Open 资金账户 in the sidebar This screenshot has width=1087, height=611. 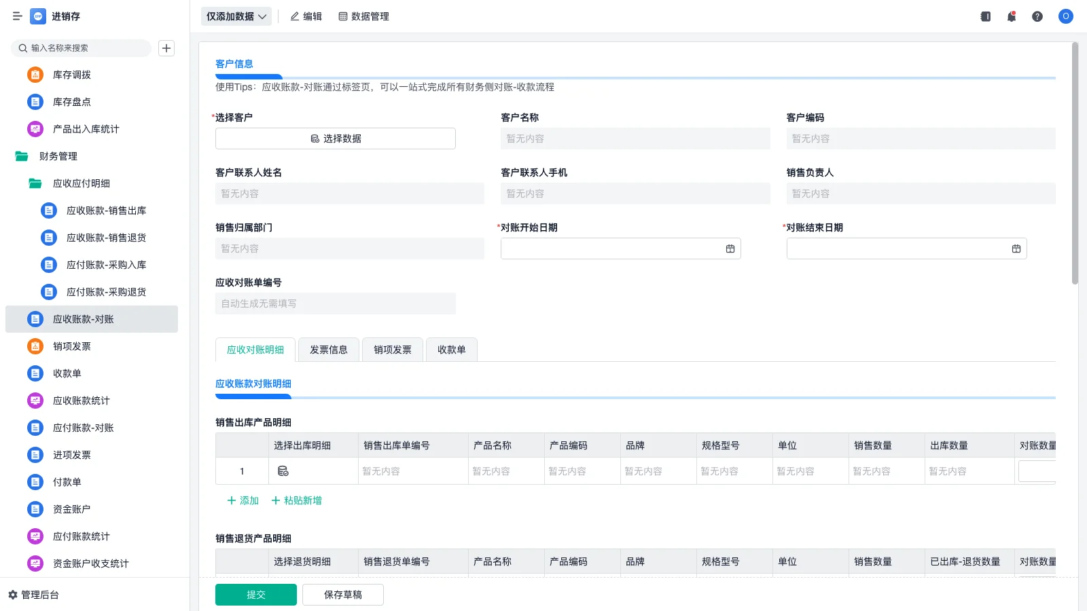click(x=92, y=509)
